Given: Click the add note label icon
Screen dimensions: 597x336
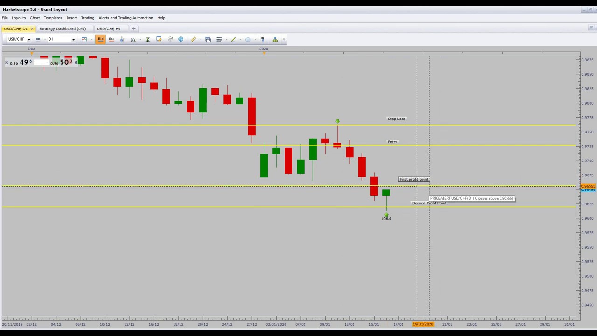Looking at the screenshot, I should click(159, 39).
